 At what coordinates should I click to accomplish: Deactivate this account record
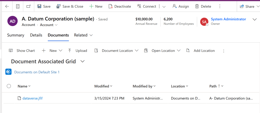(x=120, y=6)
